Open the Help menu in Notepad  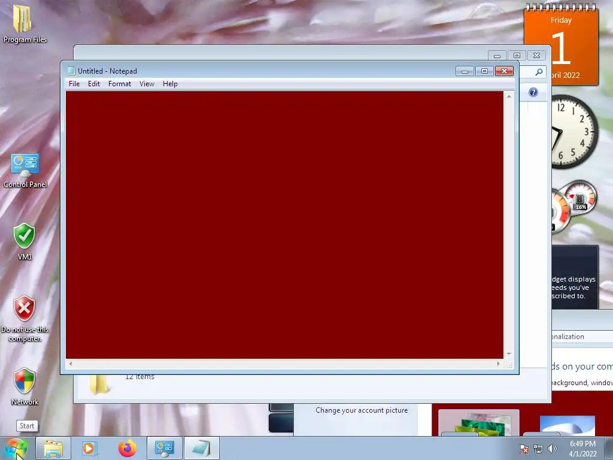pos(170,84)
